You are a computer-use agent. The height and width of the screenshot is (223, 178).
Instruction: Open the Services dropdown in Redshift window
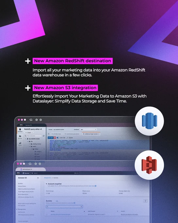coord(28,125)
